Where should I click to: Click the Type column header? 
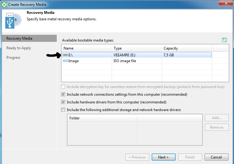[x=137, y=48]
